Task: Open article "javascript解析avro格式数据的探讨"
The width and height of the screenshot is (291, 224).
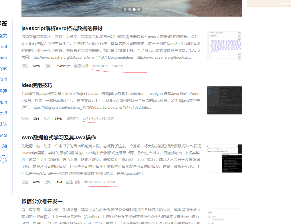Action: click(x=62, y=28)
